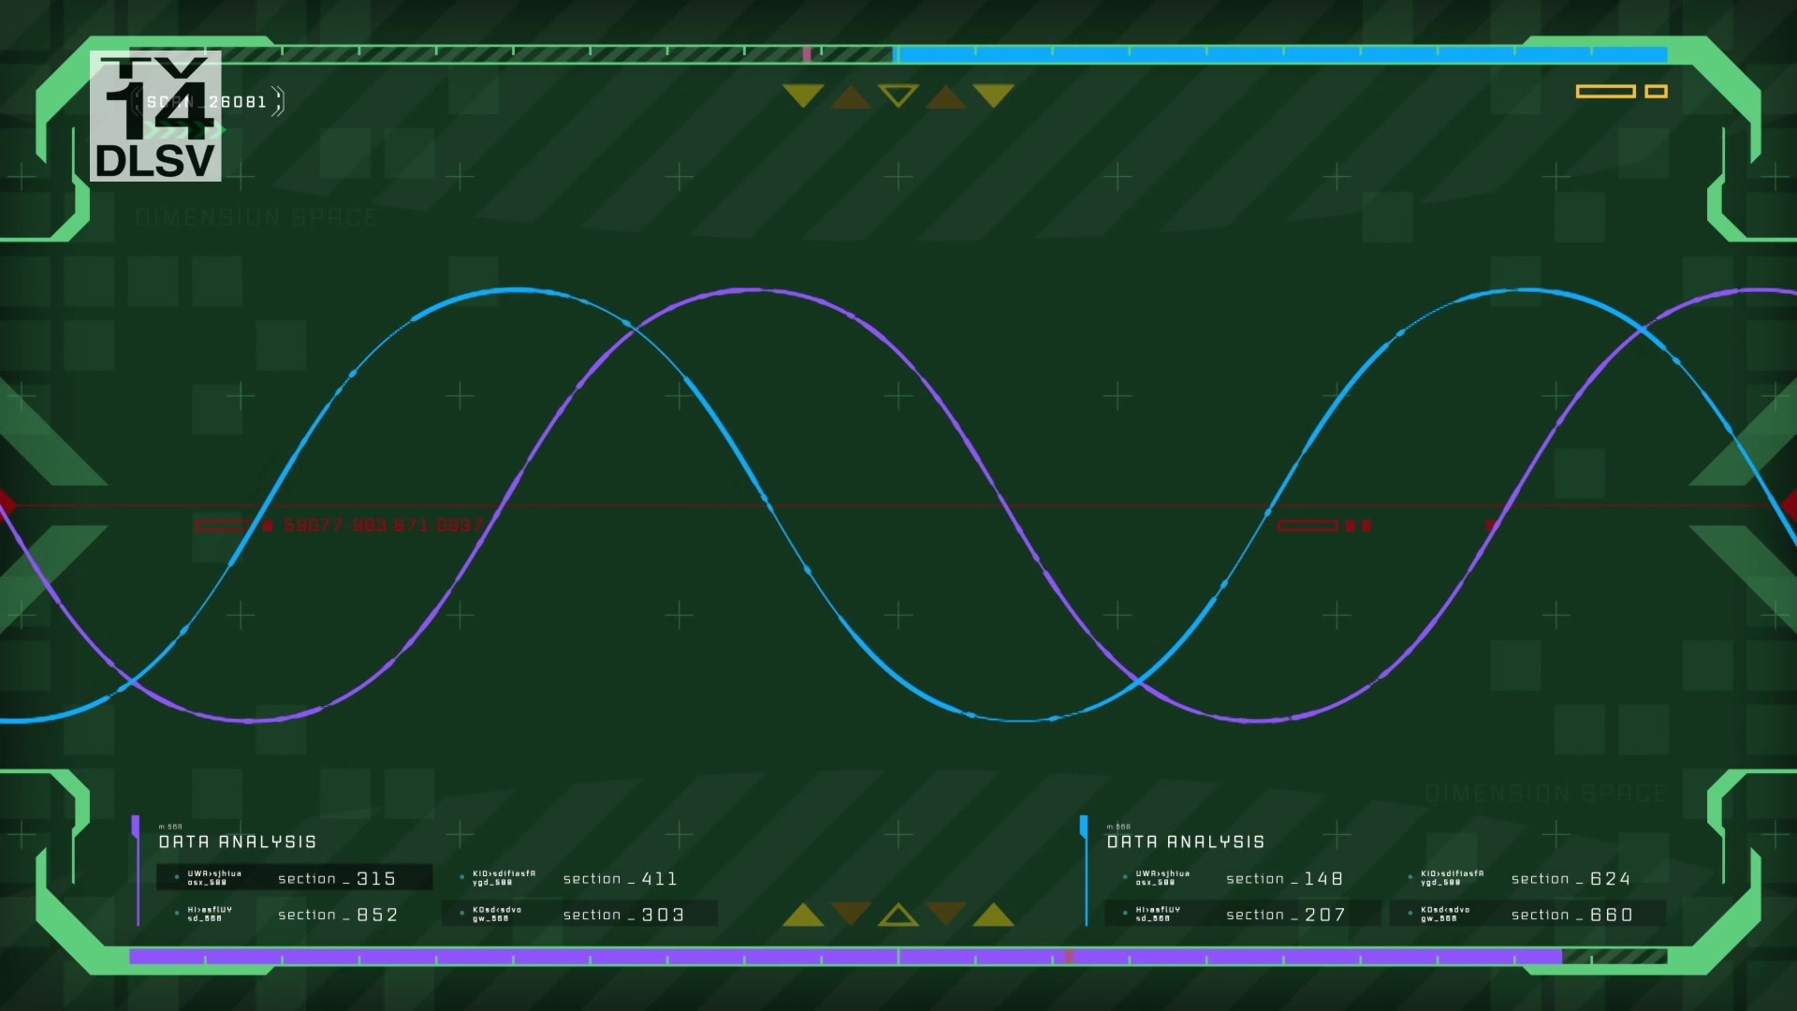Click the section _ 852 label

pyautogui.click(x=337, y=915)
